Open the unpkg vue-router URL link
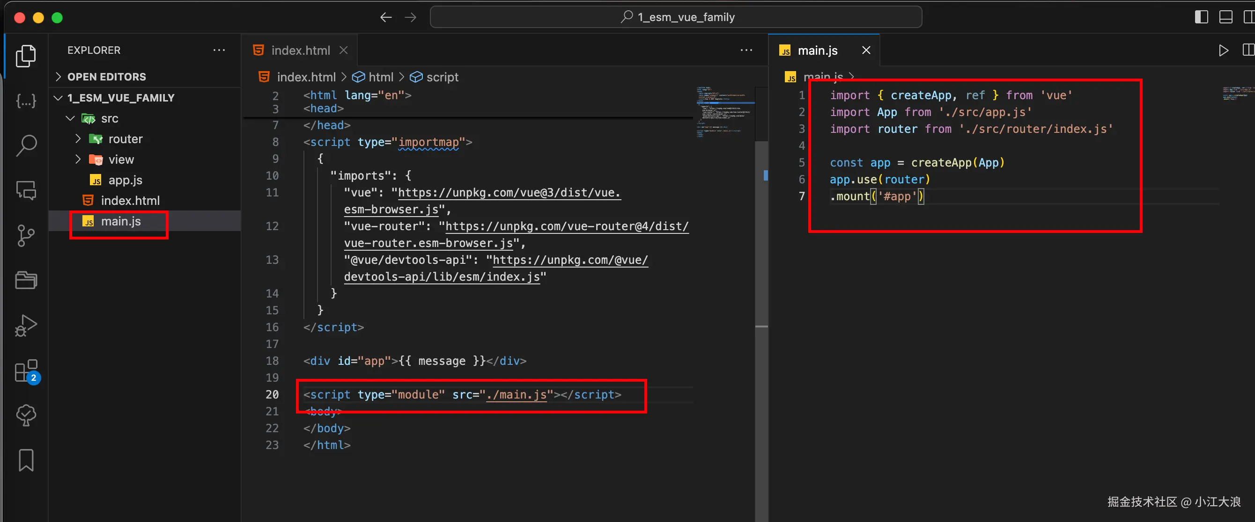Image resolution: width=1255 pixels, height=522 pixels. [x=567, y=226]
